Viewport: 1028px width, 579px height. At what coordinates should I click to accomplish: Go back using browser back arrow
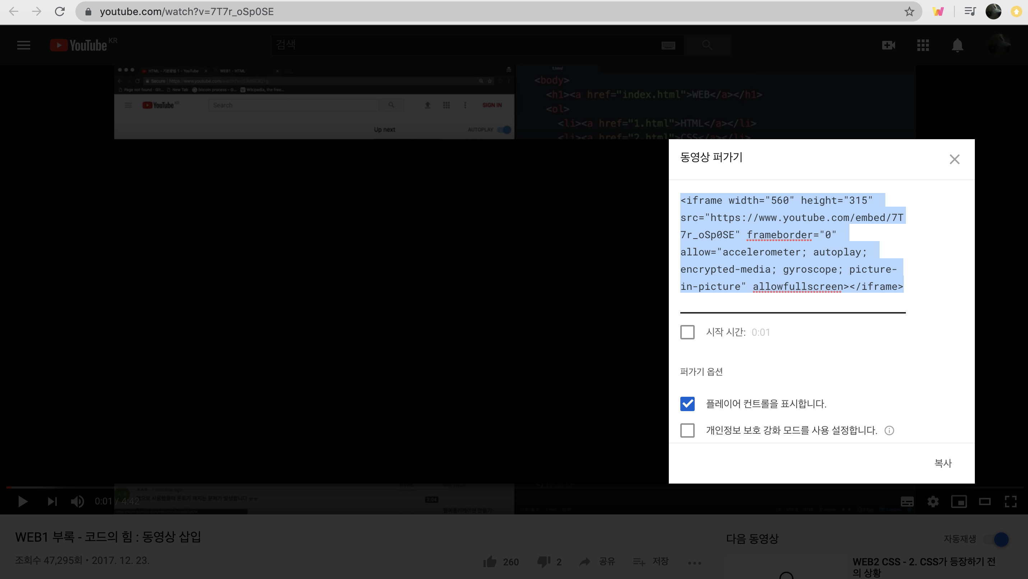14,11
